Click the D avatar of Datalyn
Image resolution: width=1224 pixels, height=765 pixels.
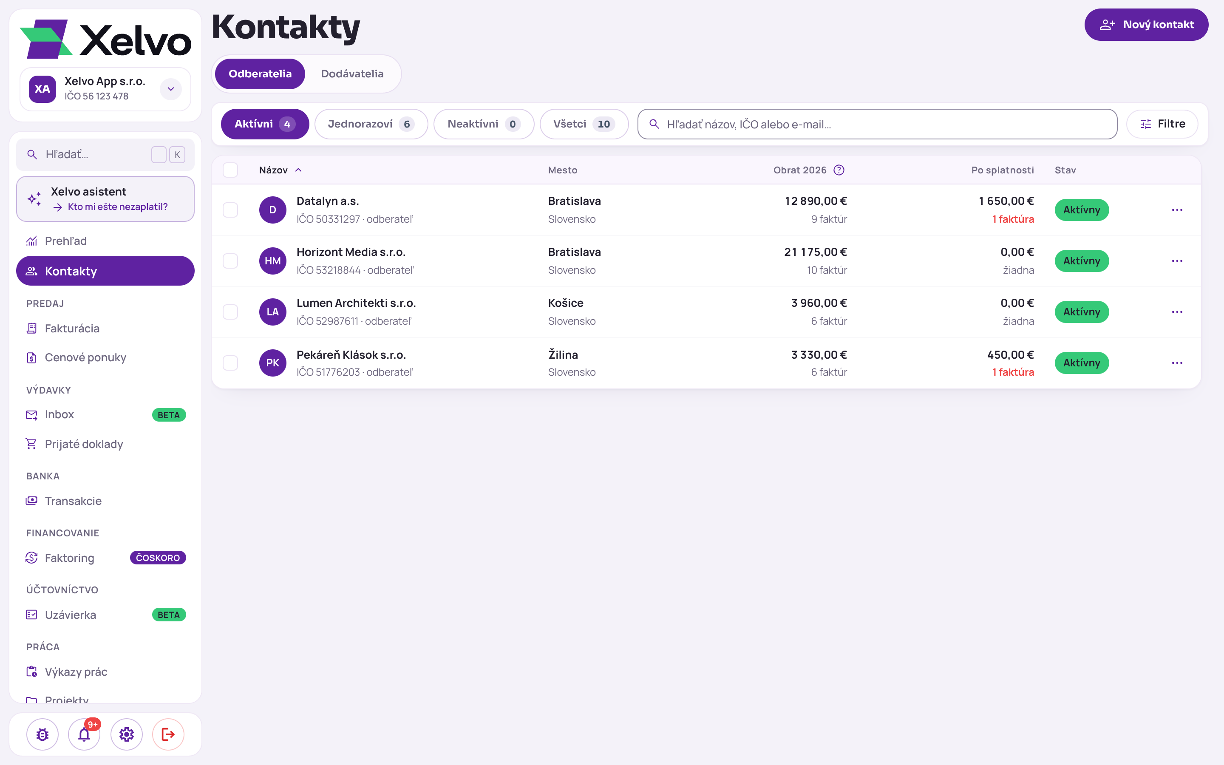(272, 210)
